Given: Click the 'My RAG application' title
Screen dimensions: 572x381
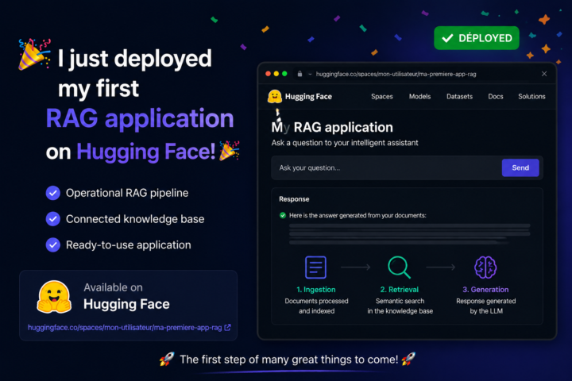Looking at the screenshot, I should pyautogui.click(x=332, y=127).
